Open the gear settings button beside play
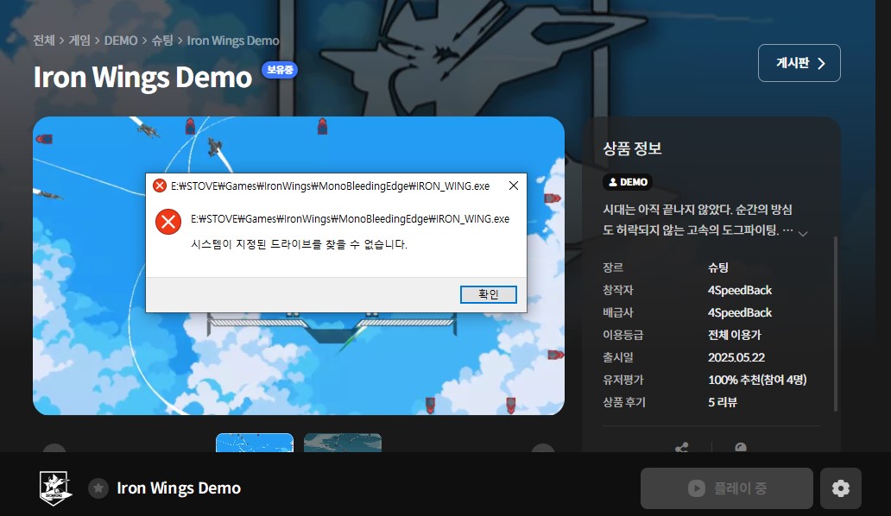This screenshot has width=891, height=516. (840, 488)
